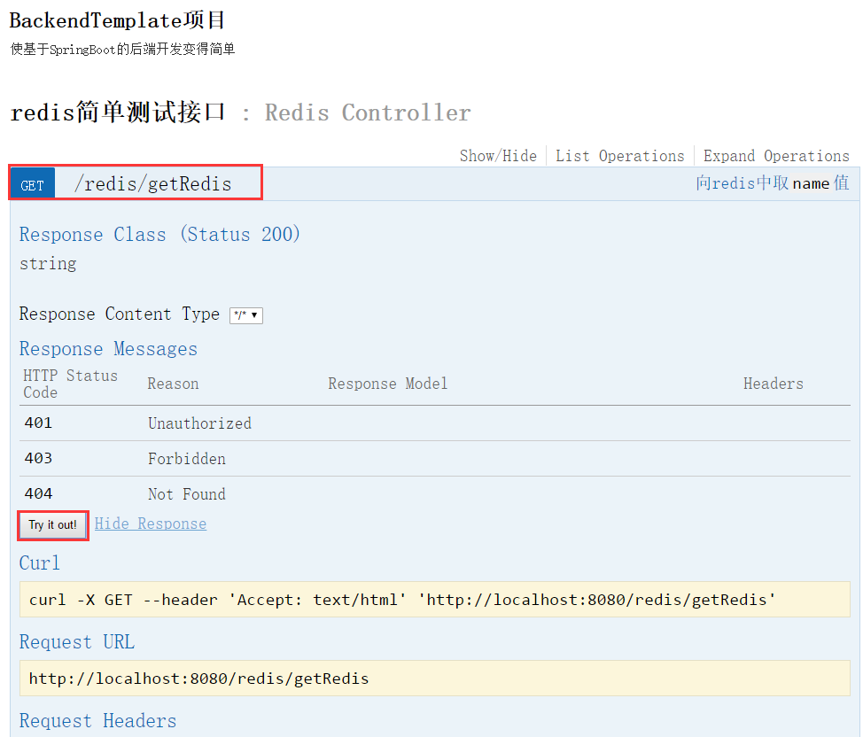Image resolution: width=863 pixels, height=737 pixels.
Task: Click the Redis Controller subtitle text
Action: (x=368, y=112)
